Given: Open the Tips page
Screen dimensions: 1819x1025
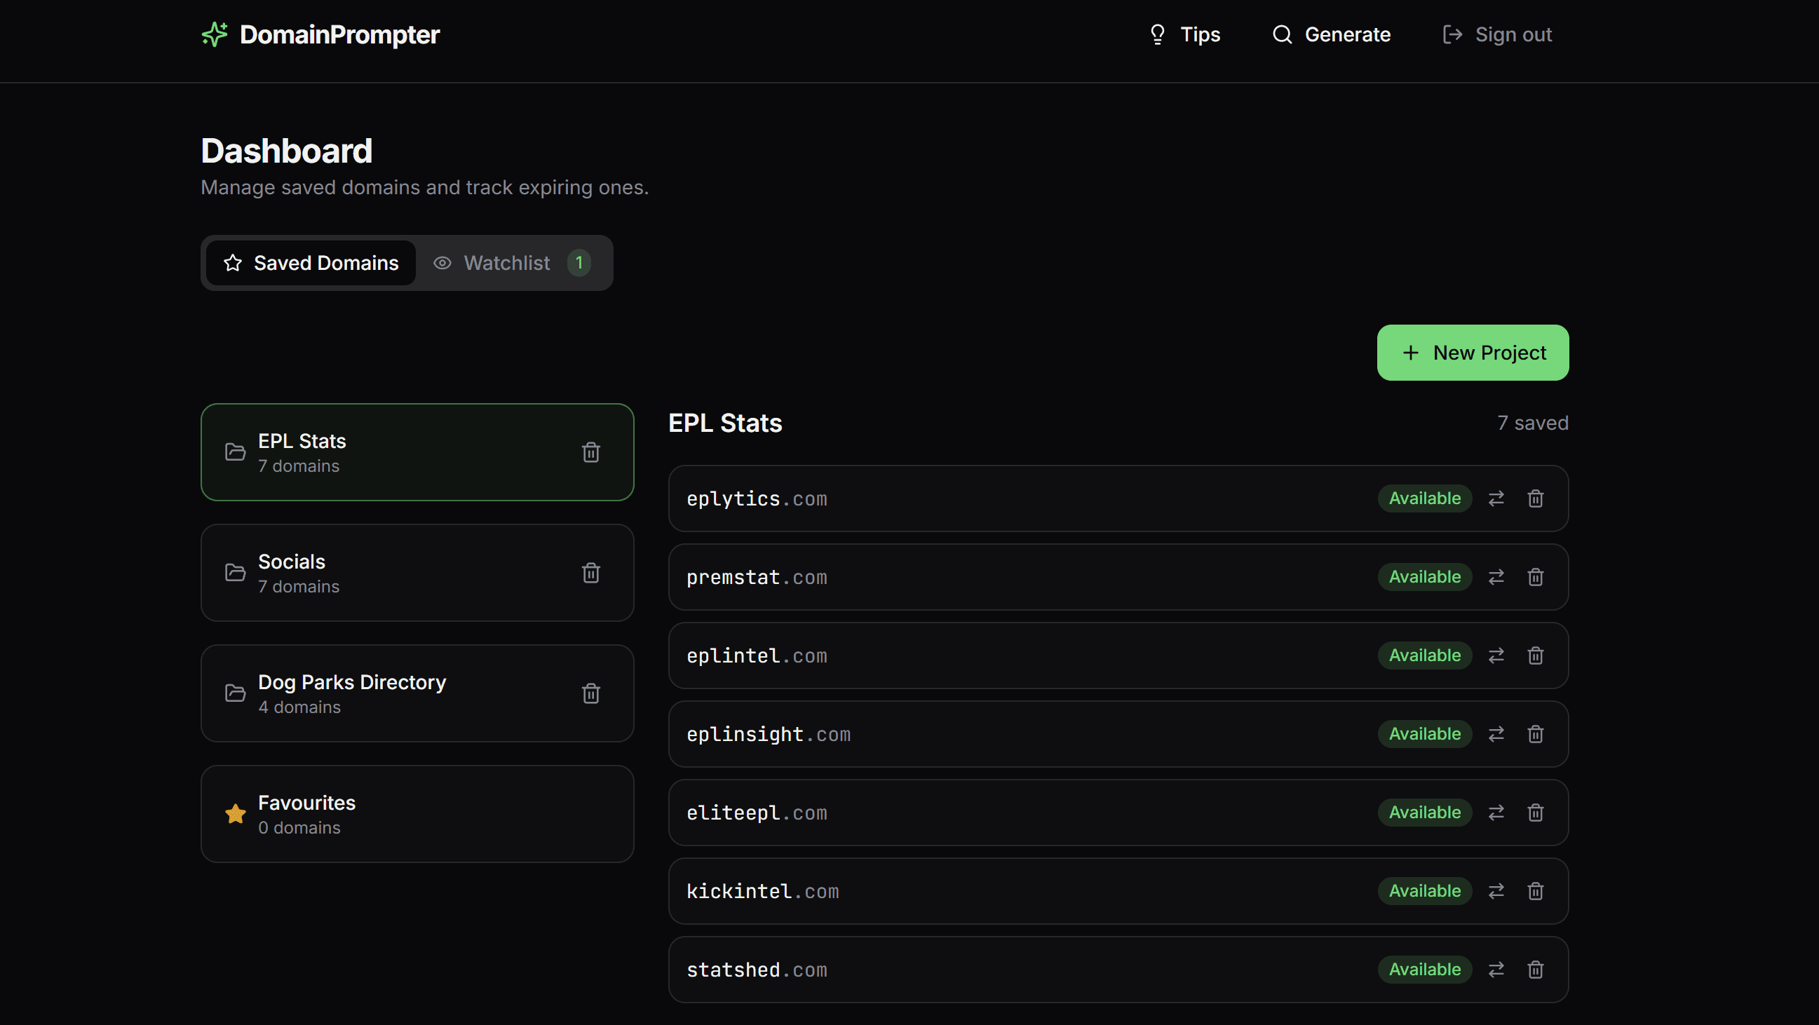Looking at the screenshot, I should click(x=1185, y=34).
